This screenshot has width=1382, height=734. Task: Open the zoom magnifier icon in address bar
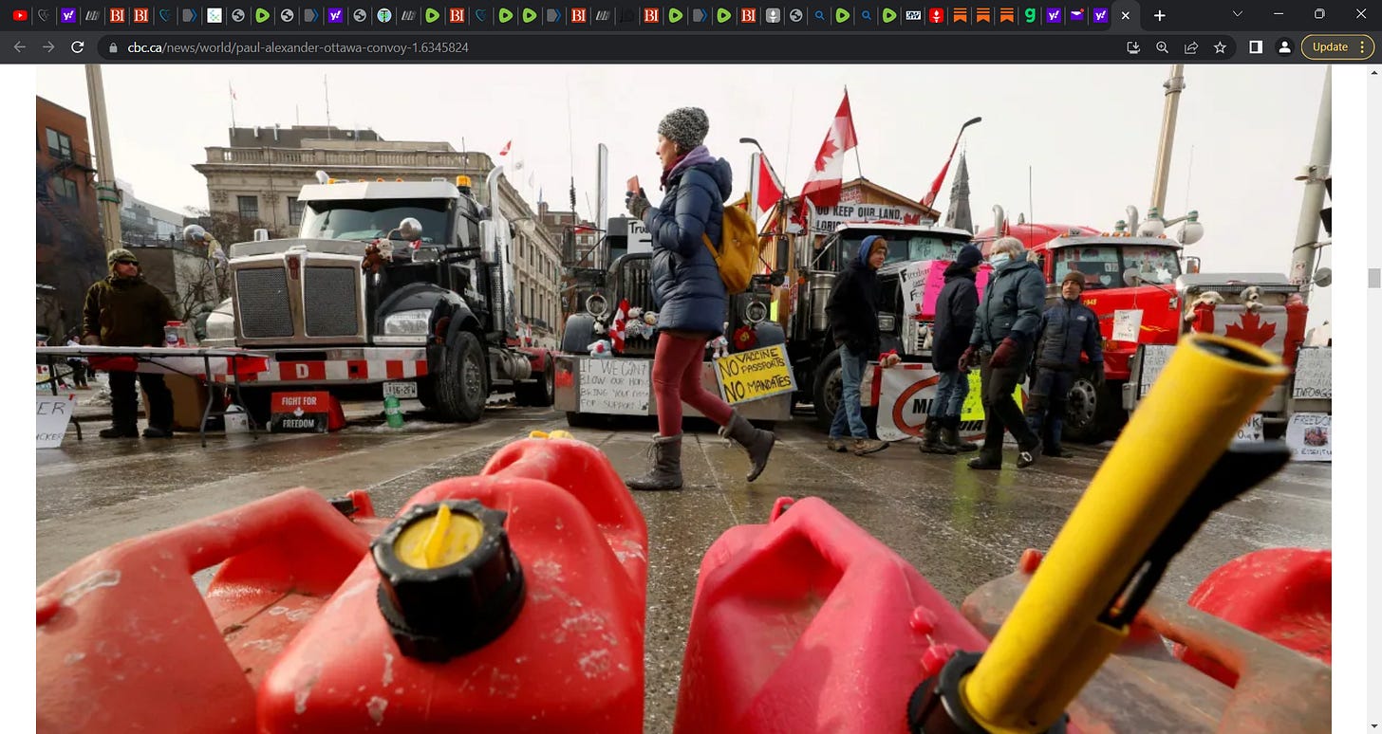(1162, 47)
